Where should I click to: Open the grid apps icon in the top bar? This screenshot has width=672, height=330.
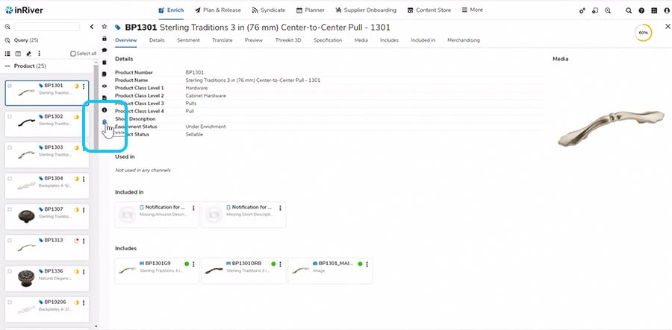(654, 10)
